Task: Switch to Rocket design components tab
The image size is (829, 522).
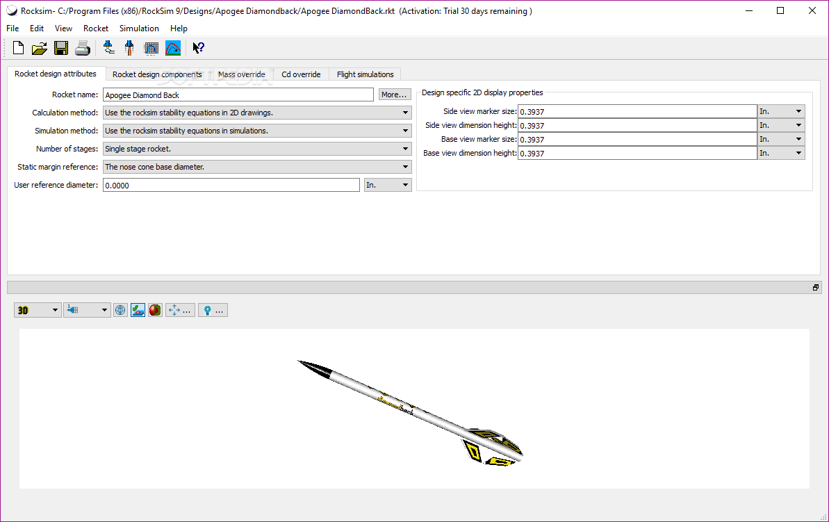Action: 157,74
